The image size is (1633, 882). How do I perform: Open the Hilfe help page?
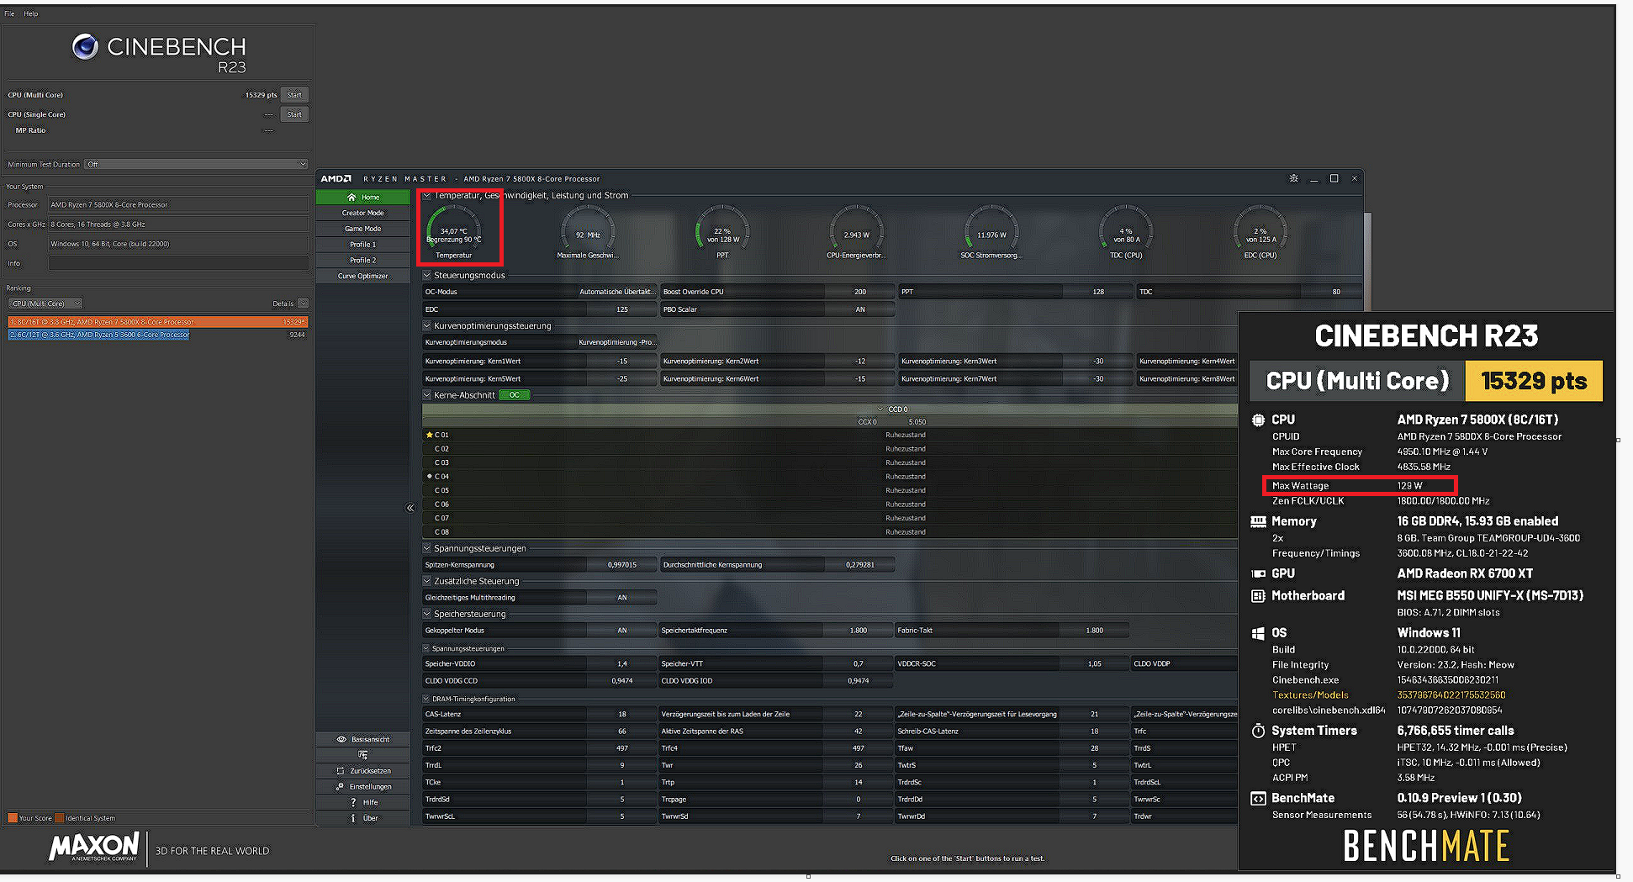(363, 802)
